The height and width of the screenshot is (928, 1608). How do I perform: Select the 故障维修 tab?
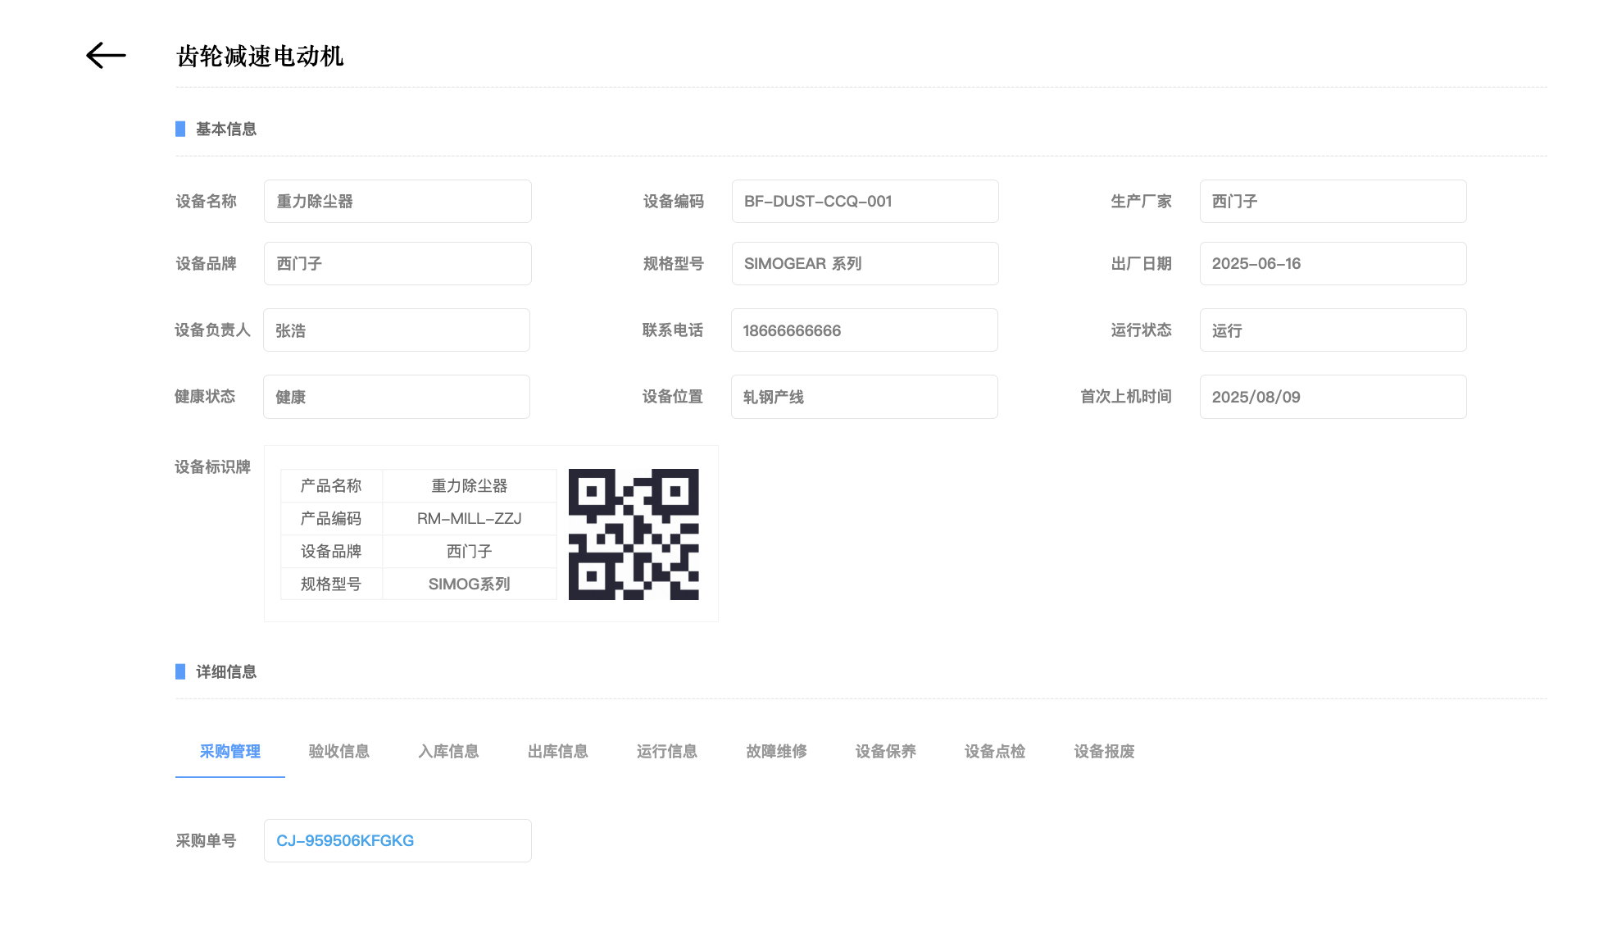[x=776, y=751]
